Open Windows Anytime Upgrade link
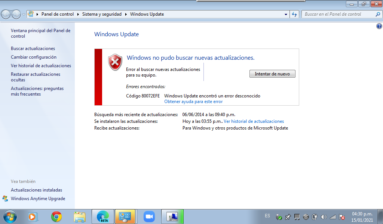 38,199
